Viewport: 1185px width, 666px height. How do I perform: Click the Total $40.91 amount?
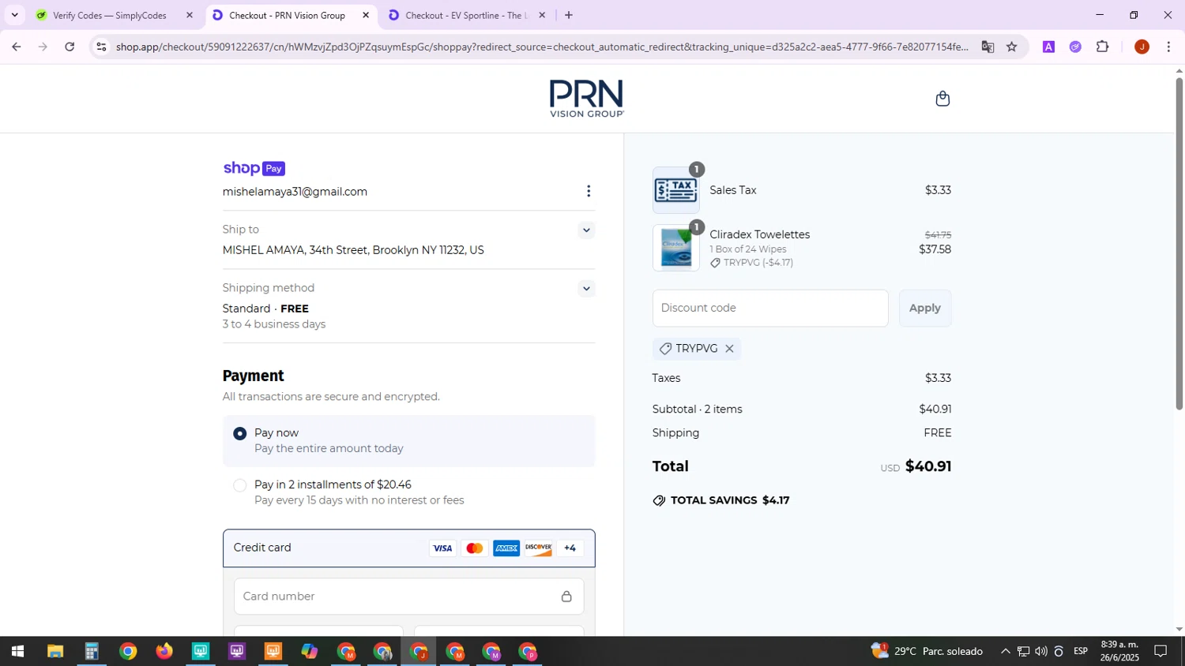(x=928, y=466)
